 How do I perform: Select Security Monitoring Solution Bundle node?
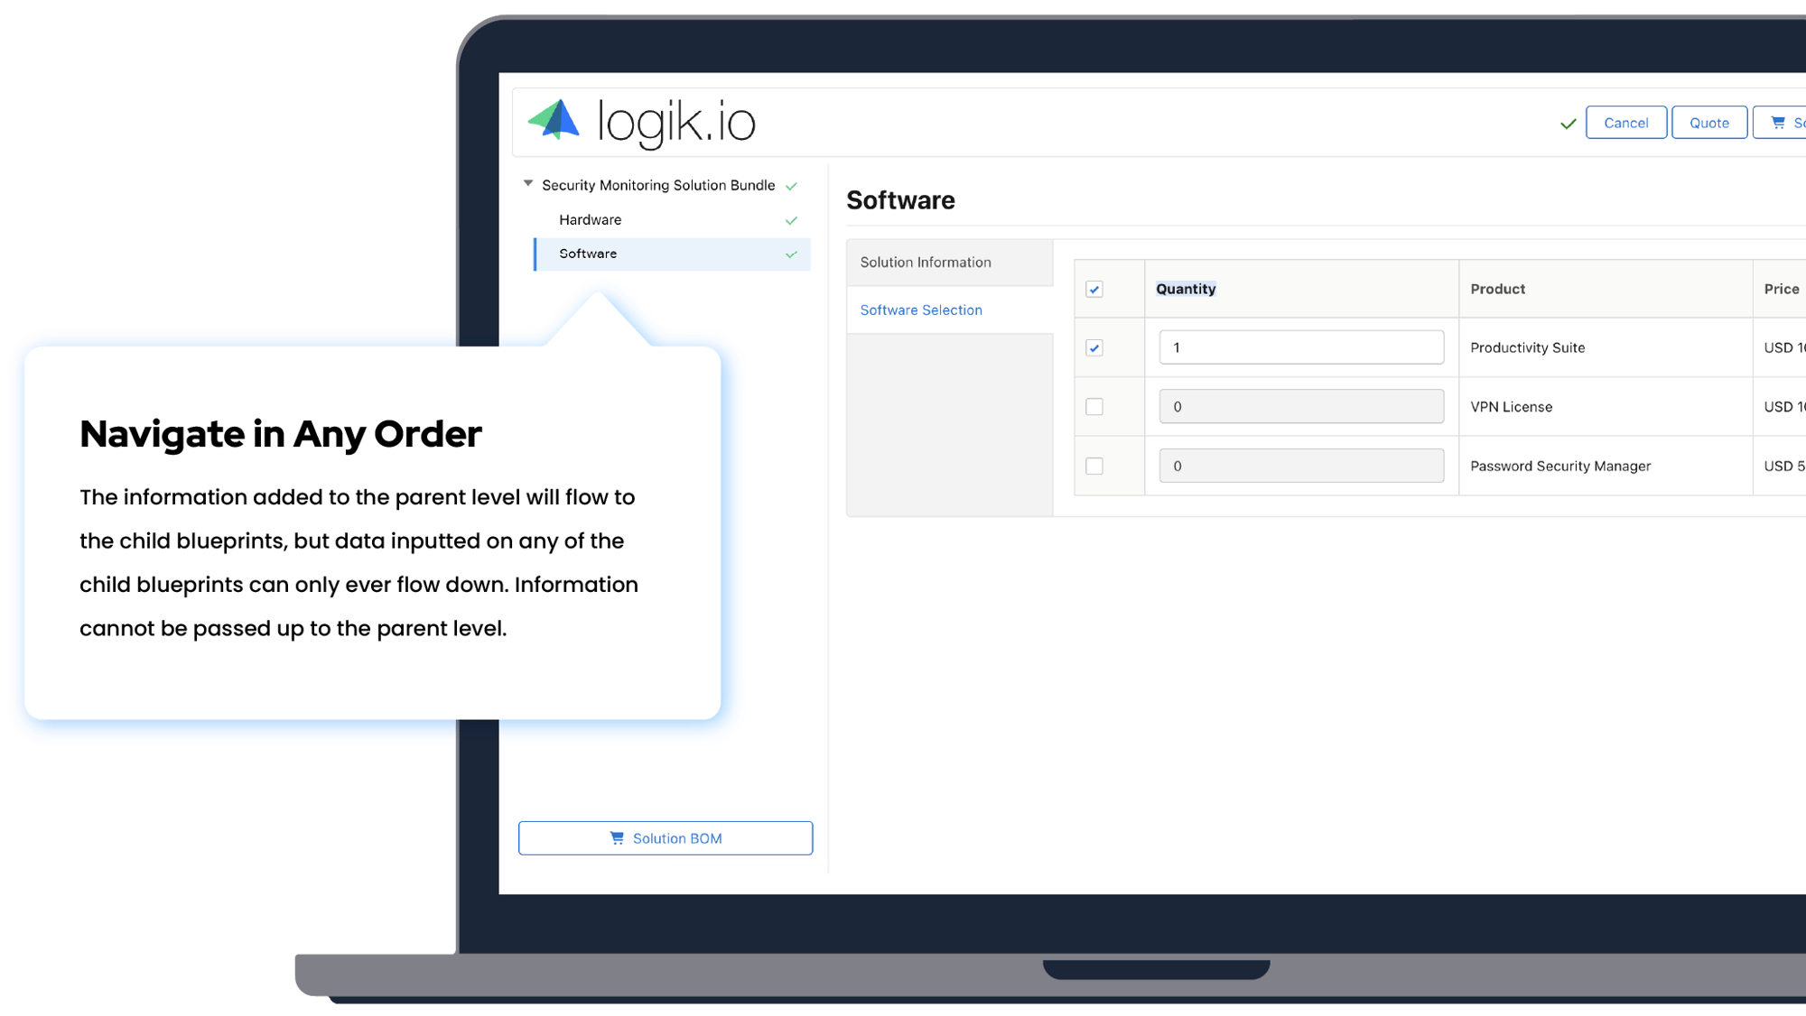click(658, 185)
